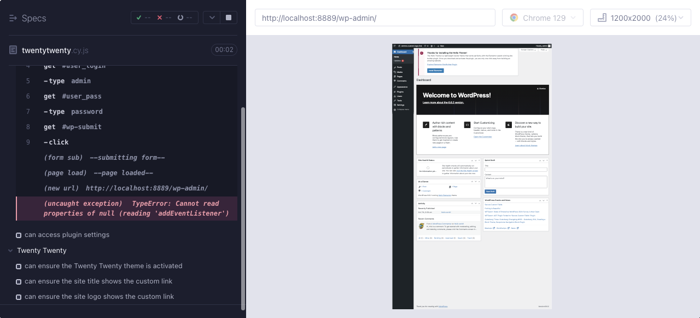Select the 'Twenty Twenty theme is activated' test box
Viewport: 700px width, 318px height.
[19, 267]
